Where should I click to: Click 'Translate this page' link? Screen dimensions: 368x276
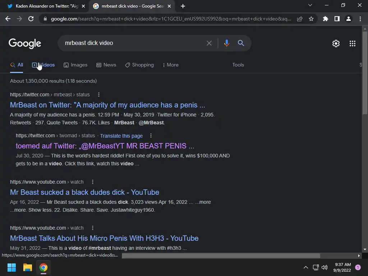click(121, 136)
